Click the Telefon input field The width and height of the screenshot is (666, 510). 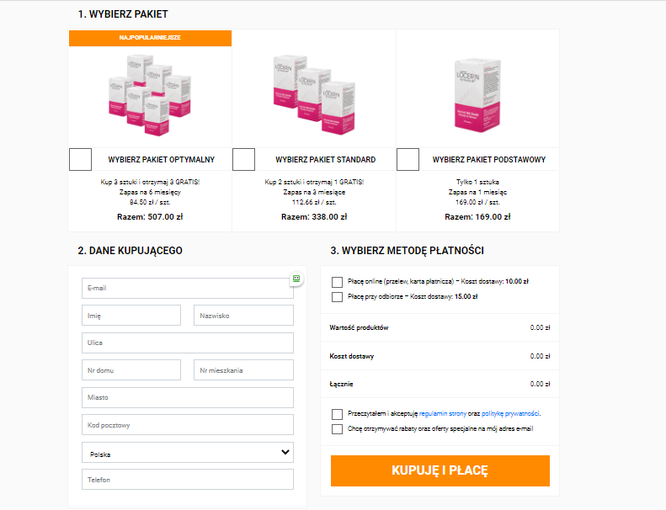(188, 480)
